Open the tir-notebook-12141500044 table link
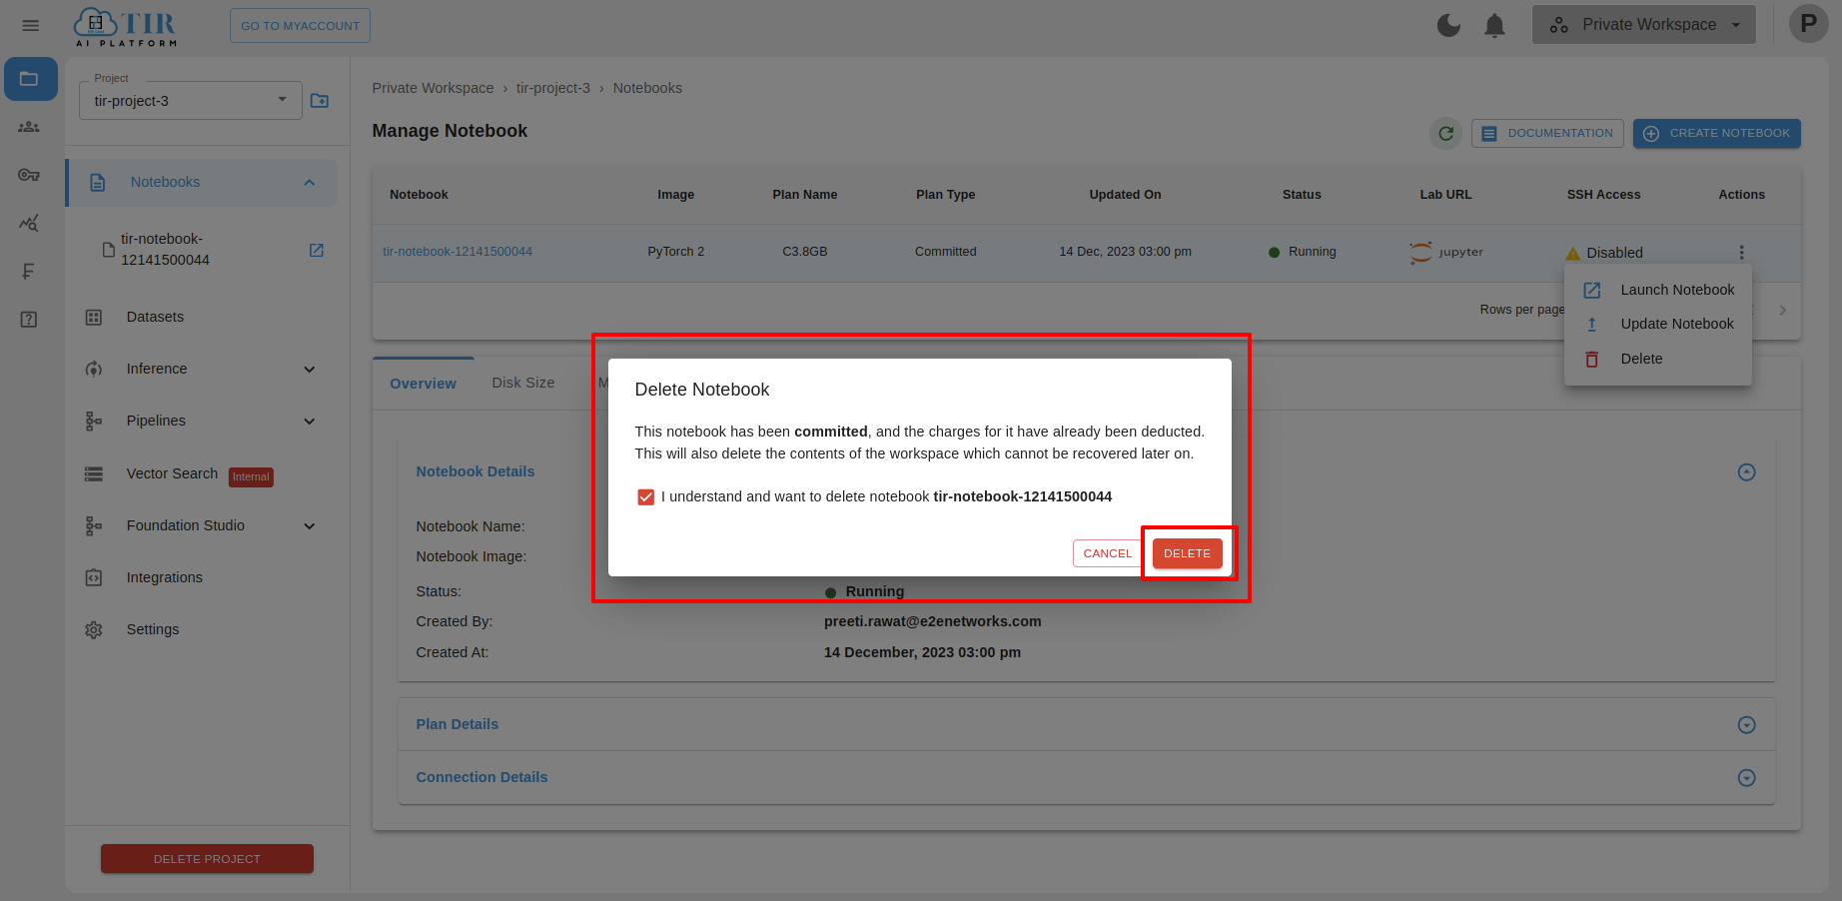The image size is (1842, 901). click(x=458, y=252)
